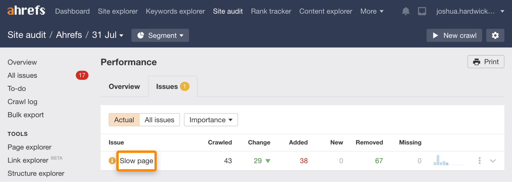Open the Importance dropdown
This screenshot has height=182, width=512.
(211, 120)
